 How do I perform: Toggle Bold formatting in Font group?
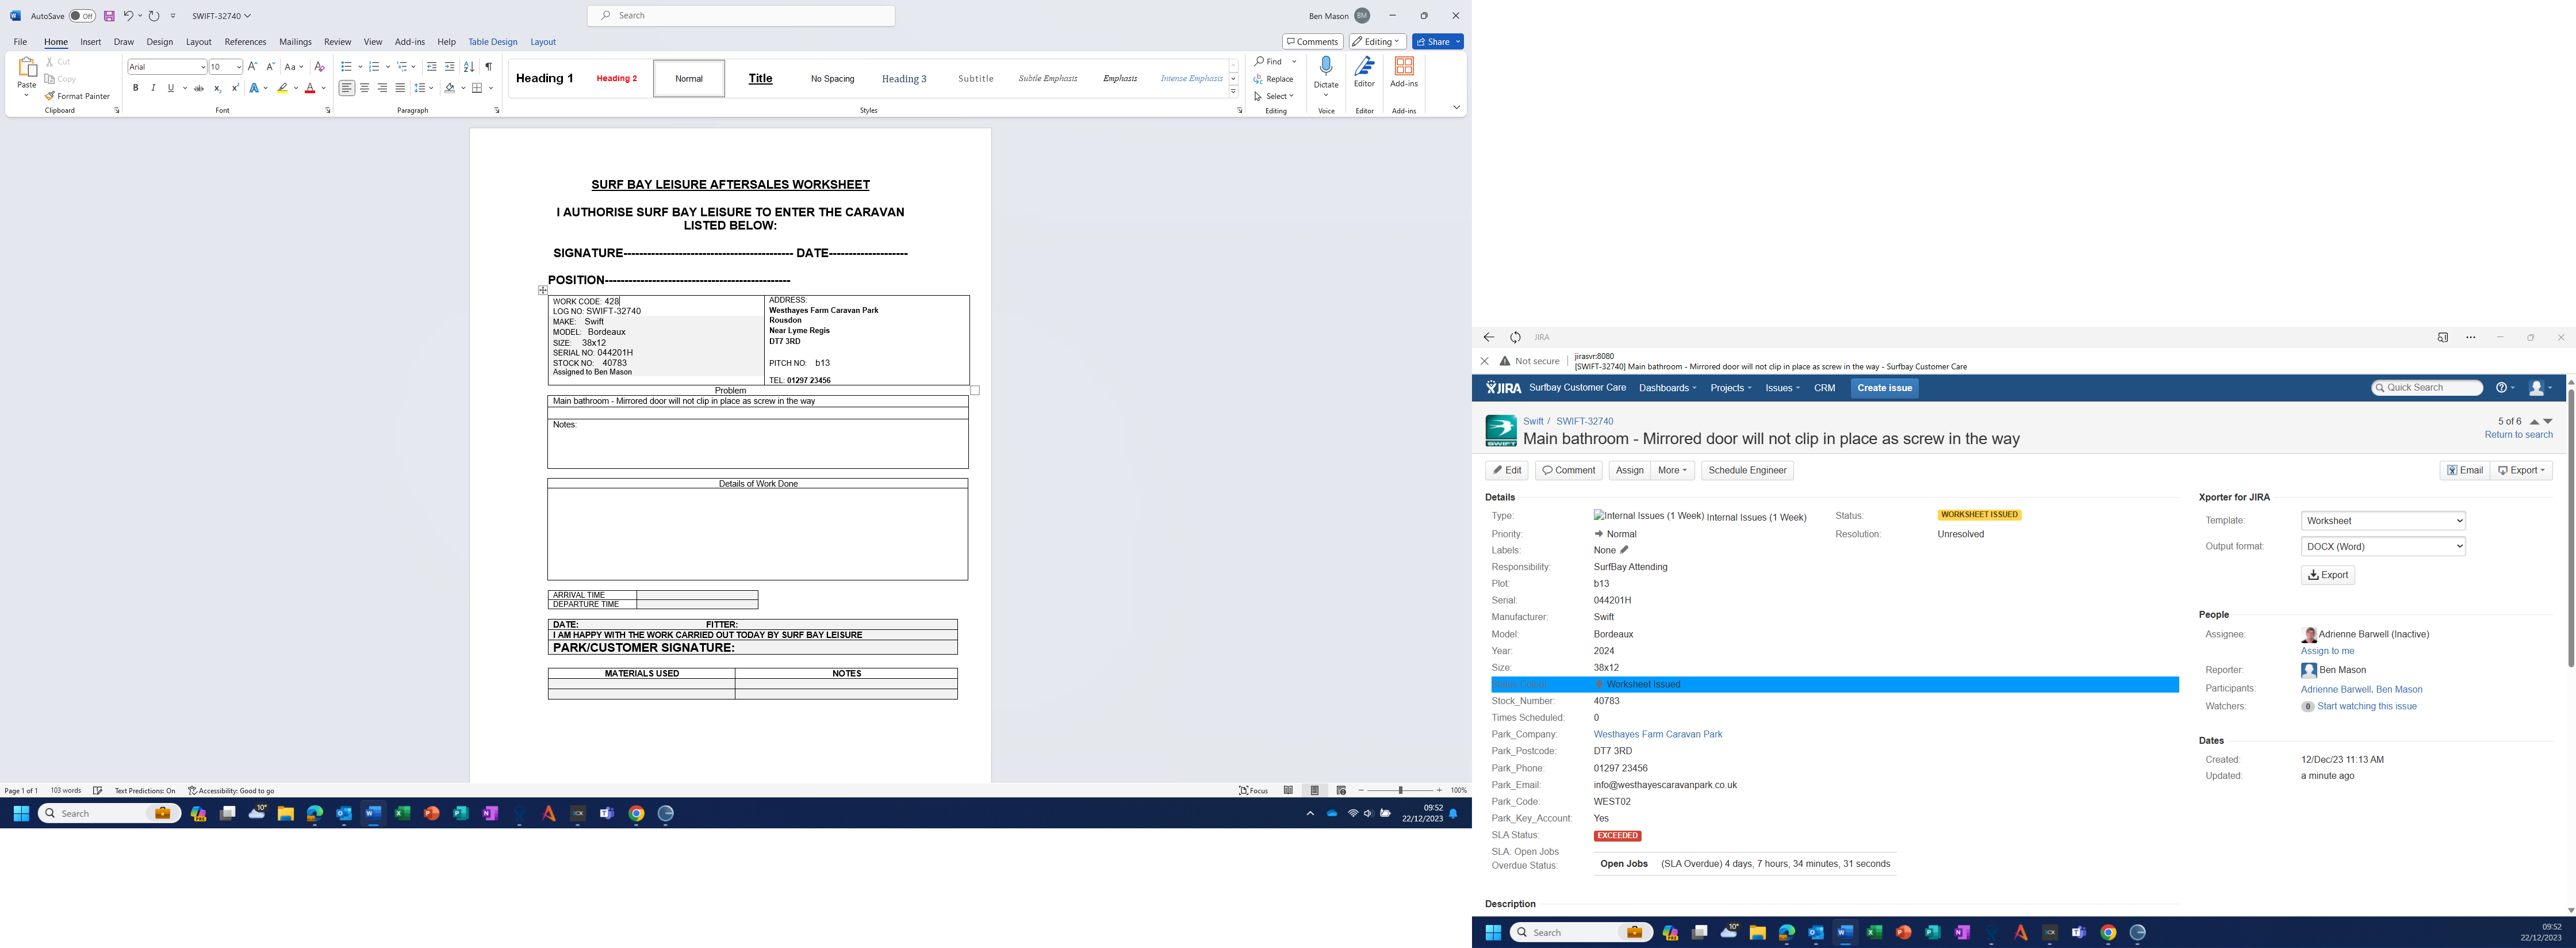coord(135,88)
